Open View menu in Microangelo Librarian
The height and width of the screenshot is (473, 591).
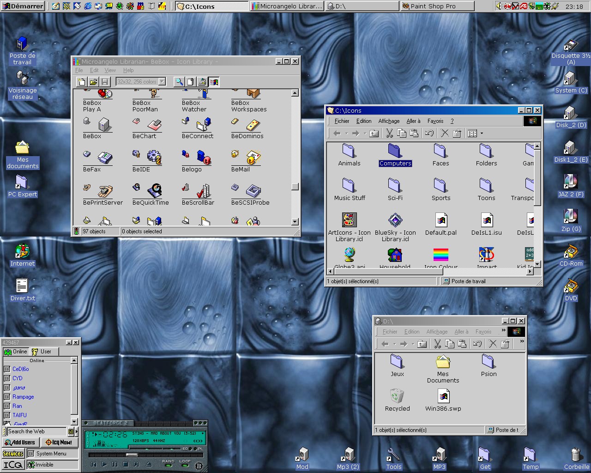pos(110,70)
